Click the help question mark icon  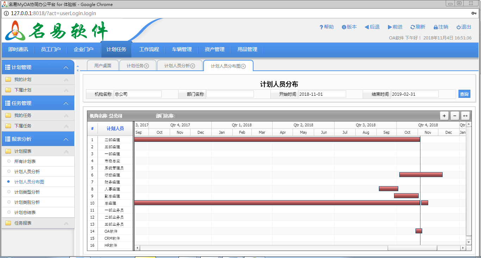(x=321, y=27)
